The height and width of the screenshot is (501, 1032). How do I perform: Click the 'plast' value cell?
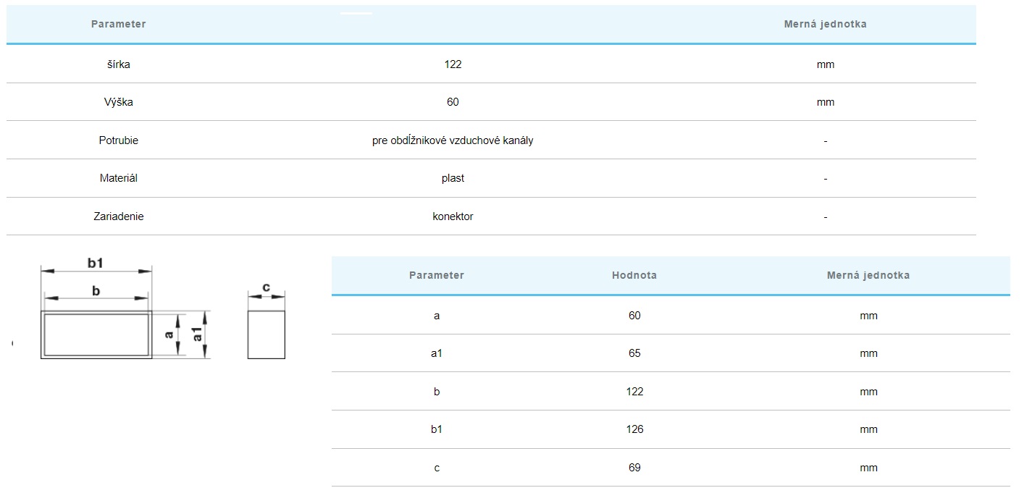click(453, 178)
